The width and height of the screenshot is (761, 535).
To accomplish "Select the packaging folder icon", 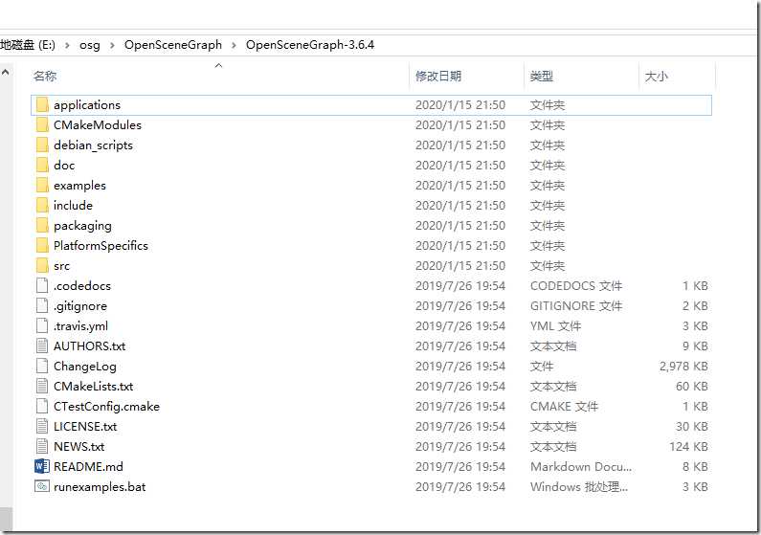I will point(42,226).
